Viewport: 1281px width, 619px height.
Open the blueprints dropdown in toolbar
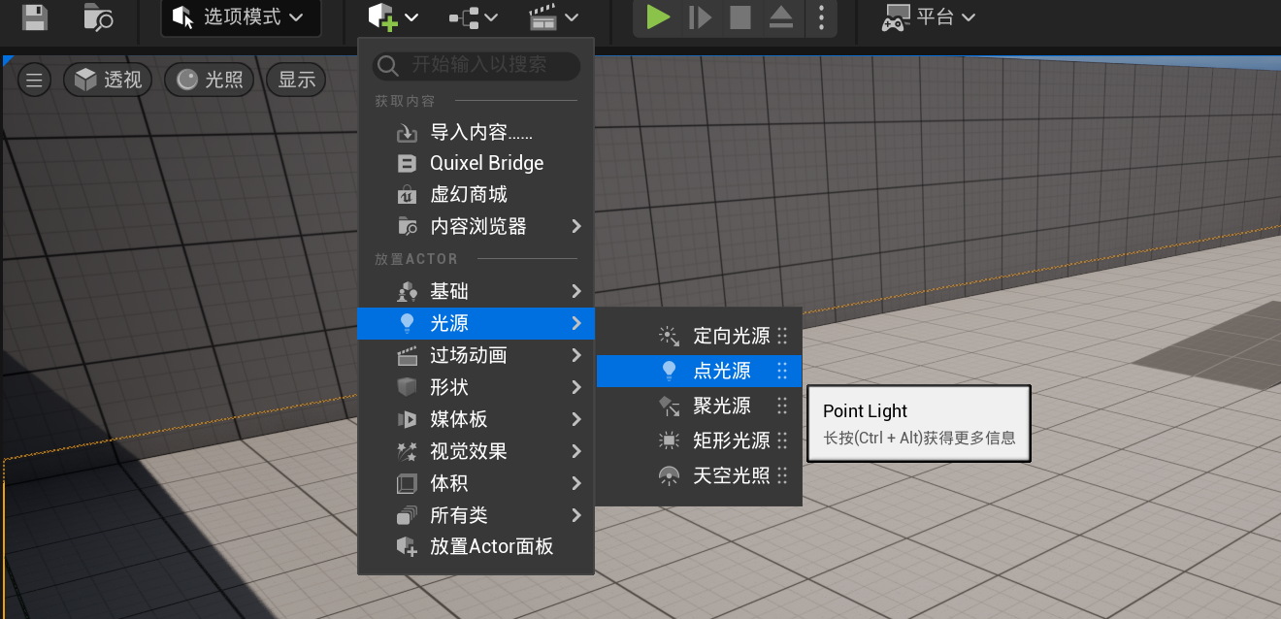[x=474, y=16]
